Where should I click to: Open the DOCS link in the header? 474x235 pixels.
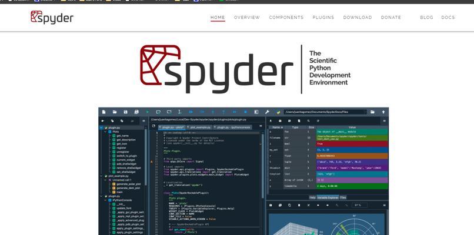click(x=448, y=17)
